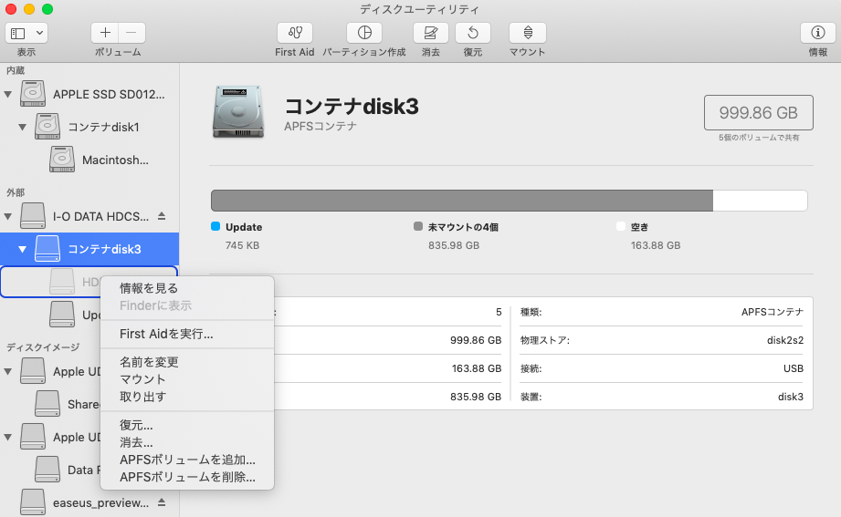
Task: Add a volume with the plus button
Action: 105,32
